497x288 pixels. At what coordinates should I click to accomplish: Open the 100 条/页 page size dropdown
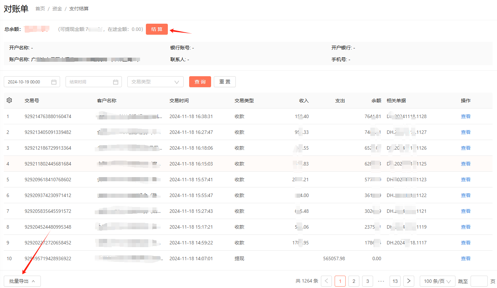click(x=438, y=281)
